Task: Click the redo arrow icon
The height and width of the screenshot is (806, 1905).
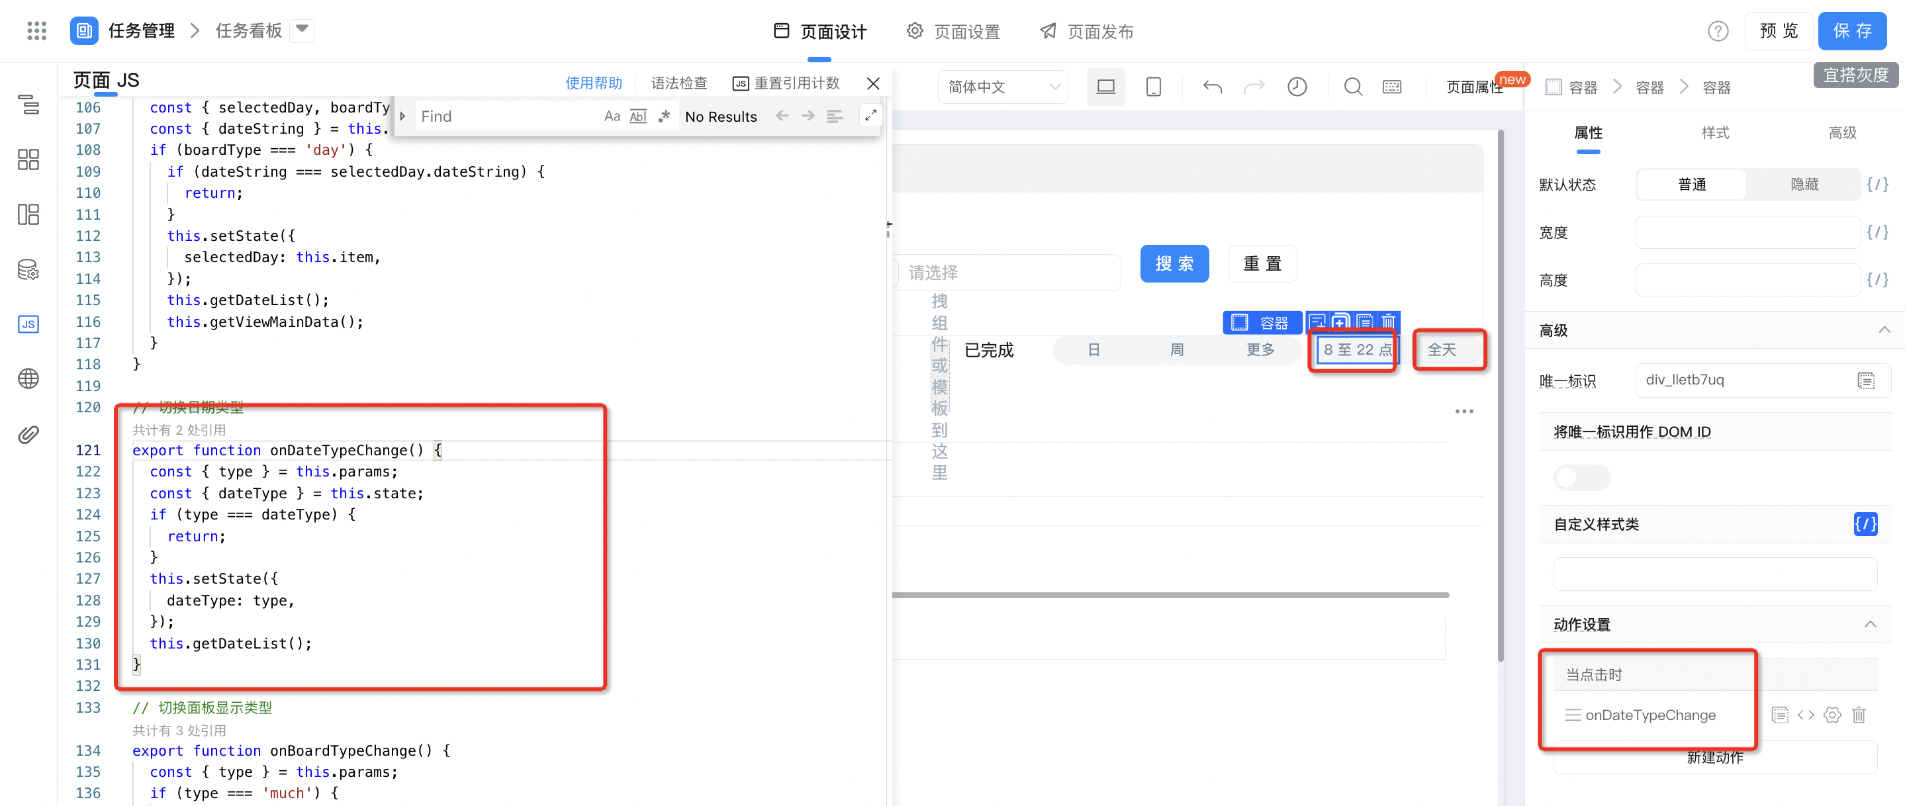Action: [1254, 87]
